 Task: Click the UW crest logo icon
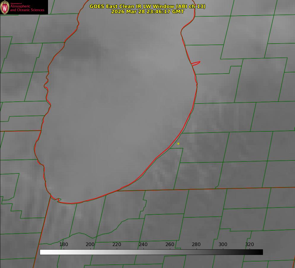tap(5, 7)
